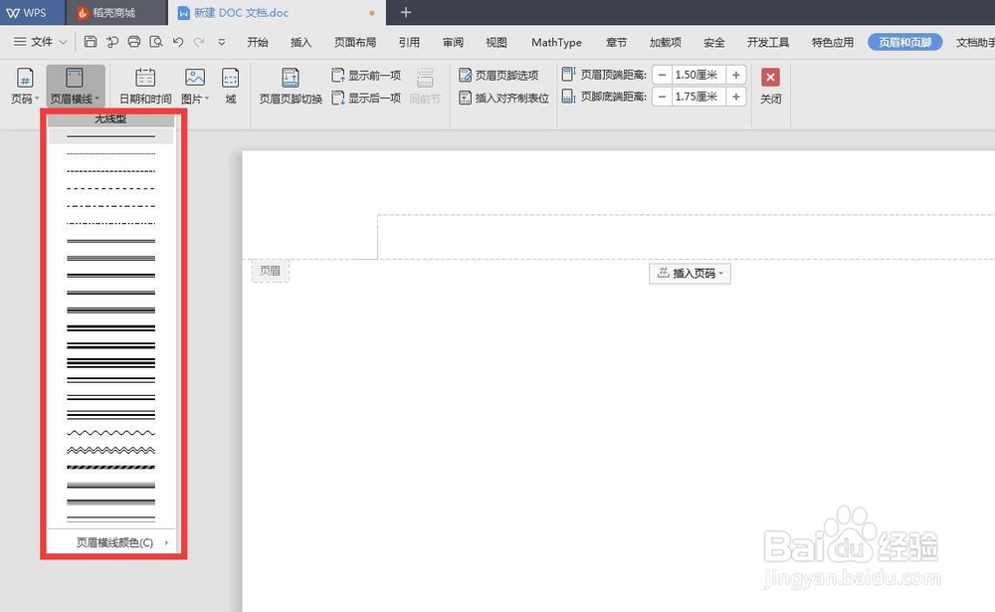995x612 pixels.
Task: Increase 页眉顶端距离 header top distance
Action: click(735, 75)
